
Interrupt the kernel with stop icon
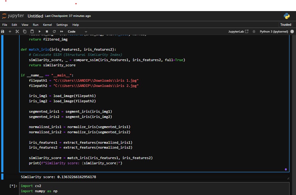coord(47,31)
